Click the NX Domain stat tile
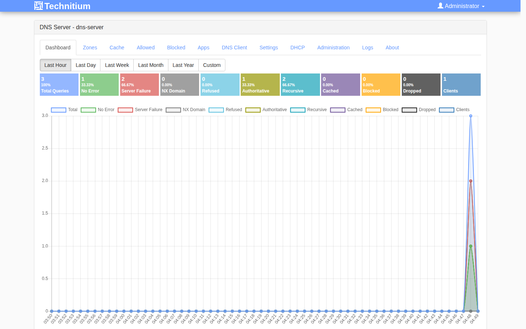The image size is (526, 329). (180, 85)
